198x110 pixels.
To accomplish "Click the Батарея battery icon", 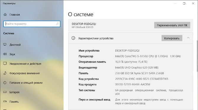I will pyautogui.click(x=5, y=92).
